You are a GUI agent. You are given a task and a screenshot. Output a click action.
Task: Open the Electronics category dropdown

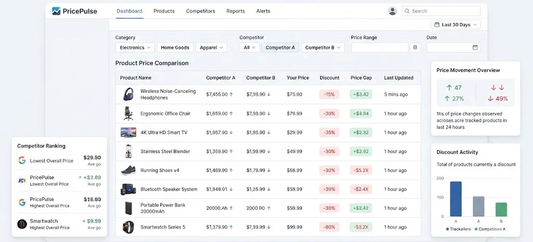(x=135, y=48)
